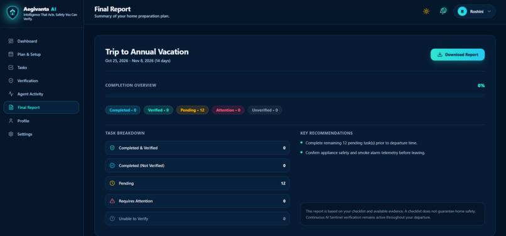Click the Attention • 0 status chip
506x236 pixels.
tap(228, 110)
